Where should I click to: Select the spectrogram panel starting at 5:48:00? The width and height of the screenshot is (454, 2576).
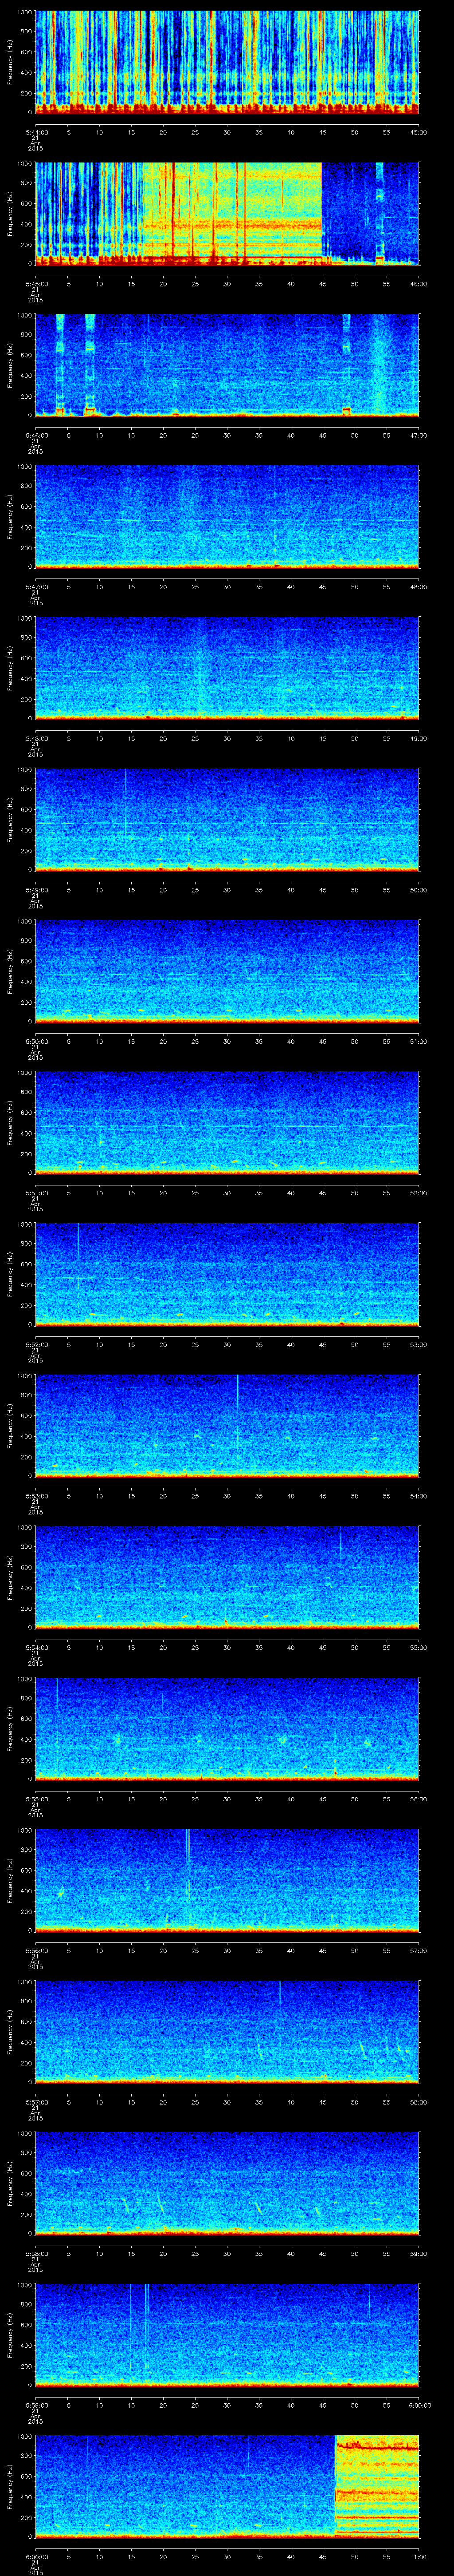click(227, 668)
